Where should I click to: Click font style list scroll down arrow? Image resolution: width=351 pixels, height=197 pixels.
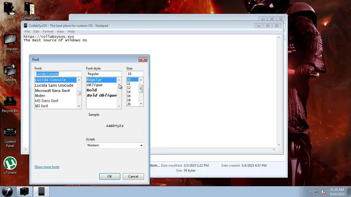click(x=119, y=106)
